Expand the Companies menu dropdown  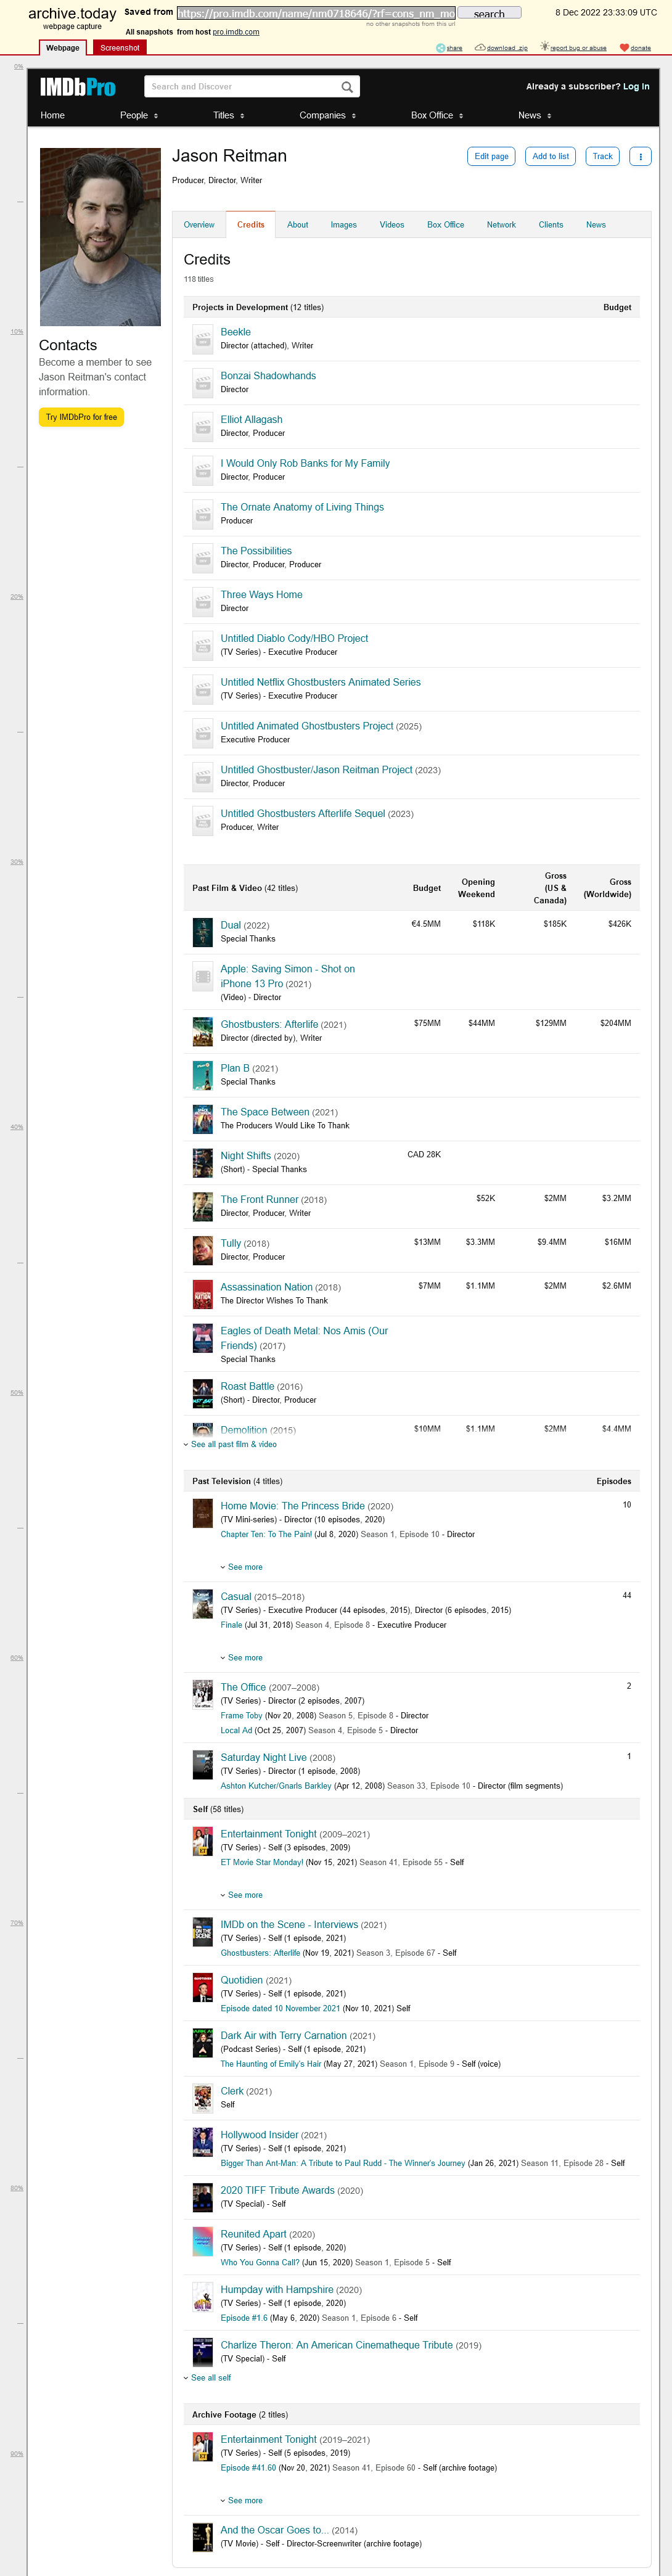point(327,115)
